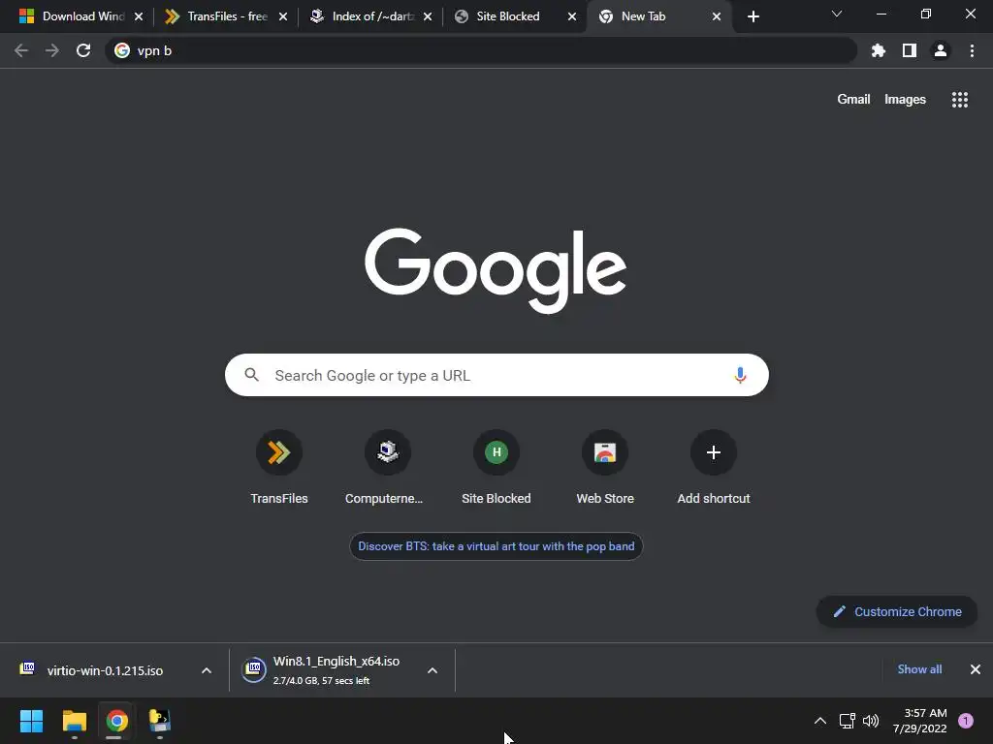
Task: Open the volume tray icon
Action: [871, 721]
